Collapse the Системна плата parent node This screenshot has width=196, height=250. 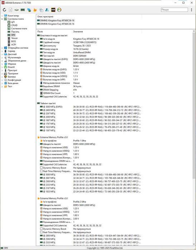2,19
